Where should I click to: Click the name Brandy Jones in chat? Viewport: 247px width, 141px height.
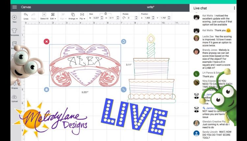(210, 50)
